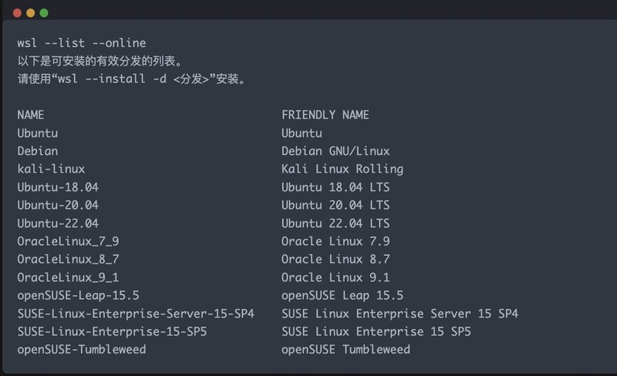Image resolution: width=617 pixels, height=376 pixels.
Task: Click the FRIENDLY NAME column header
Action: pyautogui.click(x=325, y=115)
